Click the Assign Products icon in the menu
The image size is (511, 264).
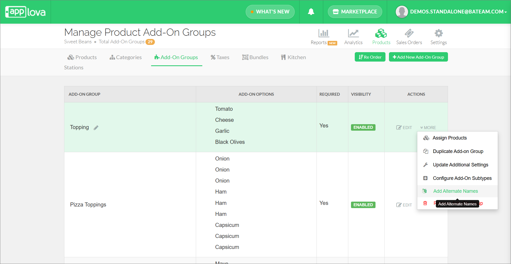(426, 138)
